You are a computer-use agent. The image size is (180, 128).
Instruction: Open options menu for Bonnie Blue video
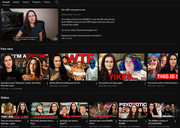pyautogui.click(x=96, y=84)
